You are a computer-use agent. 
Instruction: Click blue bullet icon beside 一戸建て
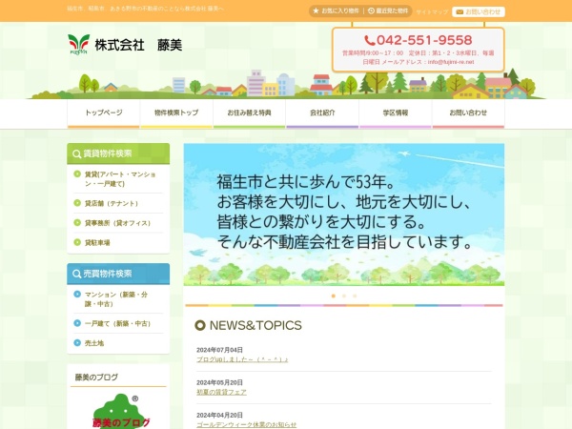pyautogui.click(x=77, y=323)
